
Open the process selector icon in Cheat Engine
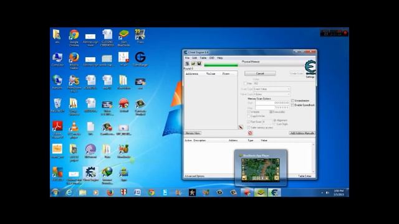point(187,63)
